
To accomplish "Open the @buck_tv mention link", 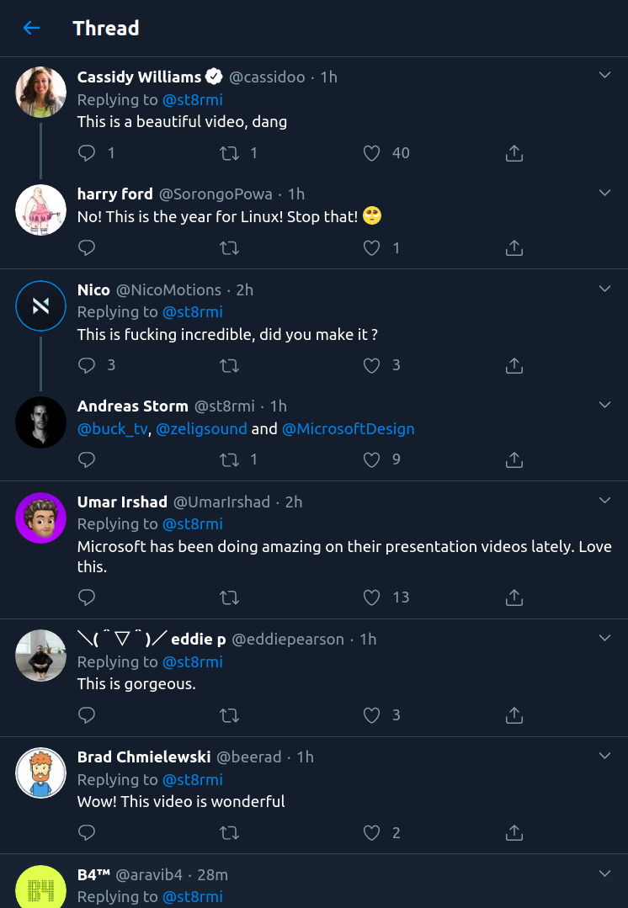I will coord(113,430).
